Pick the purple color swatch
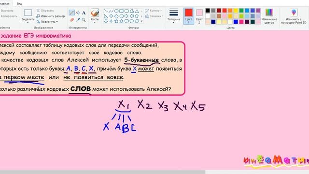 click(x=258, y=11)
